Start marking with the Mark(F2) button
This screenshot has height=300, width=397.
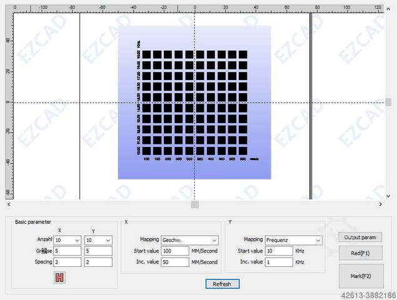tap(359, 276)
